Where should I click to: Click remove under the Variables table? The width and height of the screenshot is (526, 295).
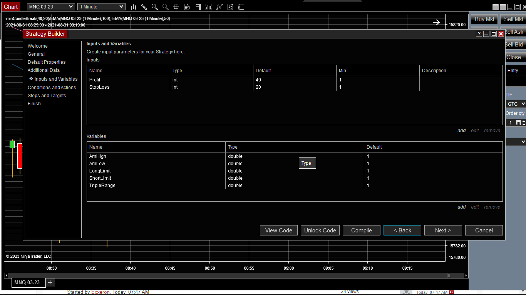click(492, 207)
